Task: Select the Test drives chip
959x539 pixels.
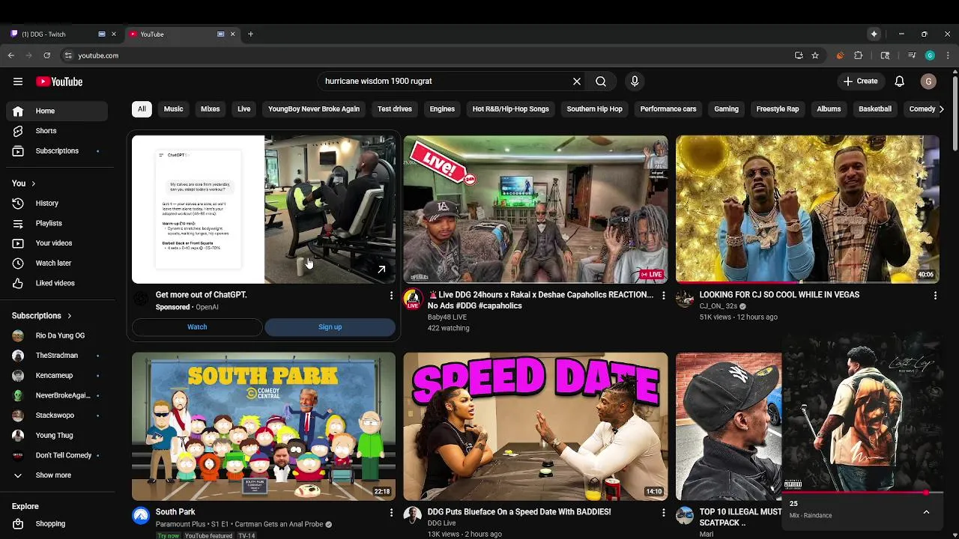Action: [x=395, y=109]
